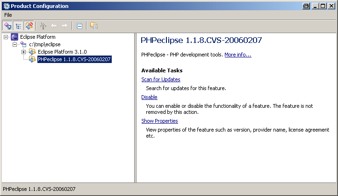
Task: Collapse the Eclipse Platform root node
Action: [x=6, y=37]
